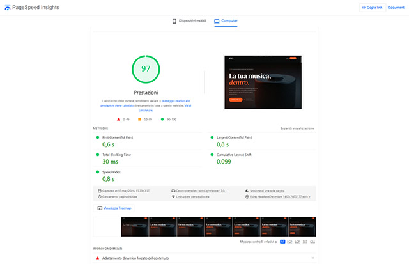Select the TBT audit filter
Image resolution: width=409 pixels, height=264 pixels.
pyautogui.click(x=305, y=242)
